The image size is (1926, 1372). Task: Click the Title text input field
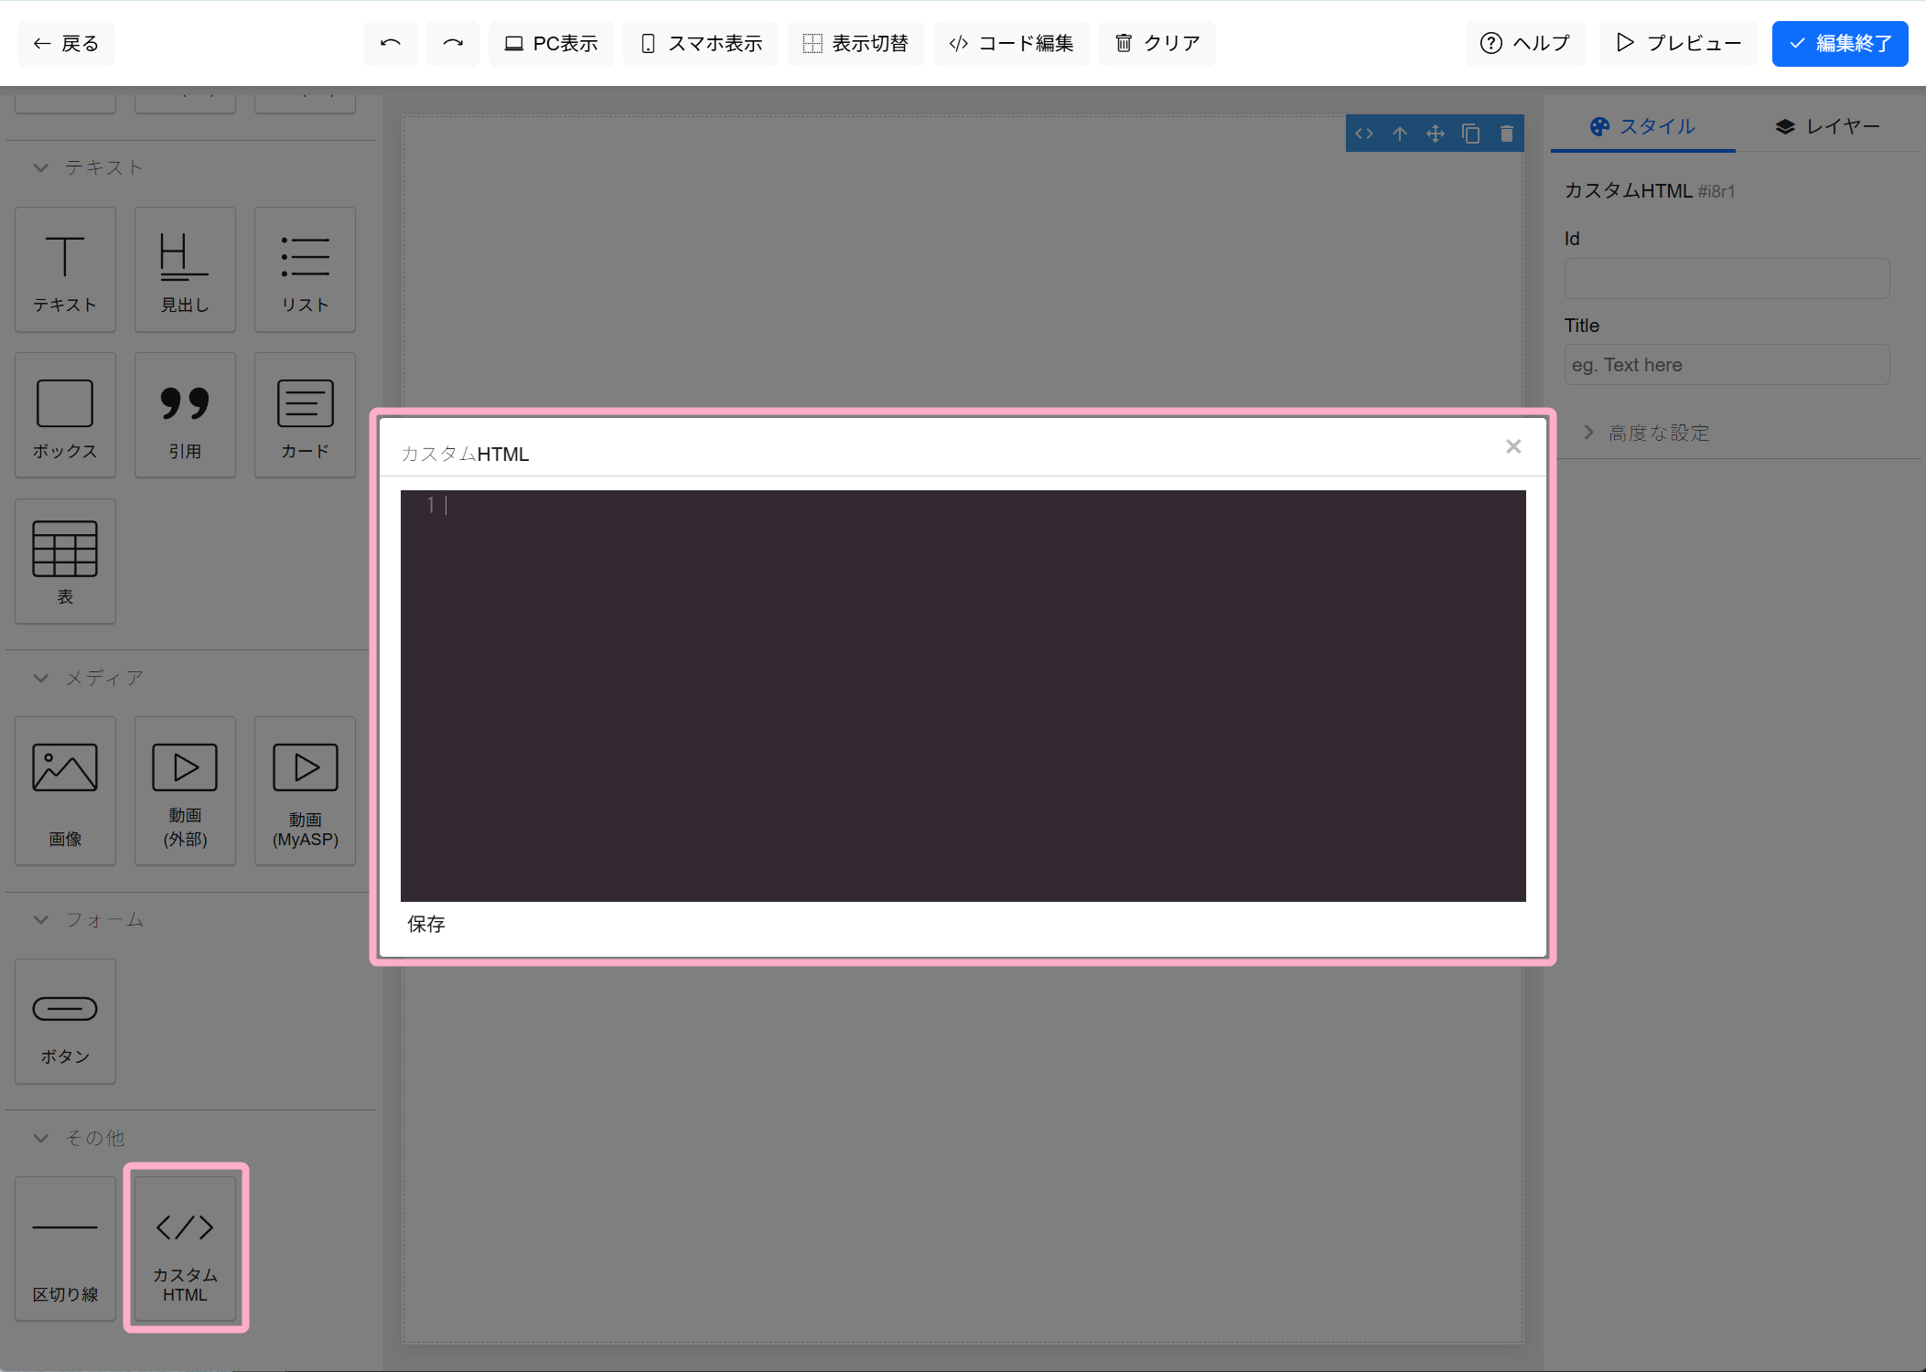[1726, 365]
